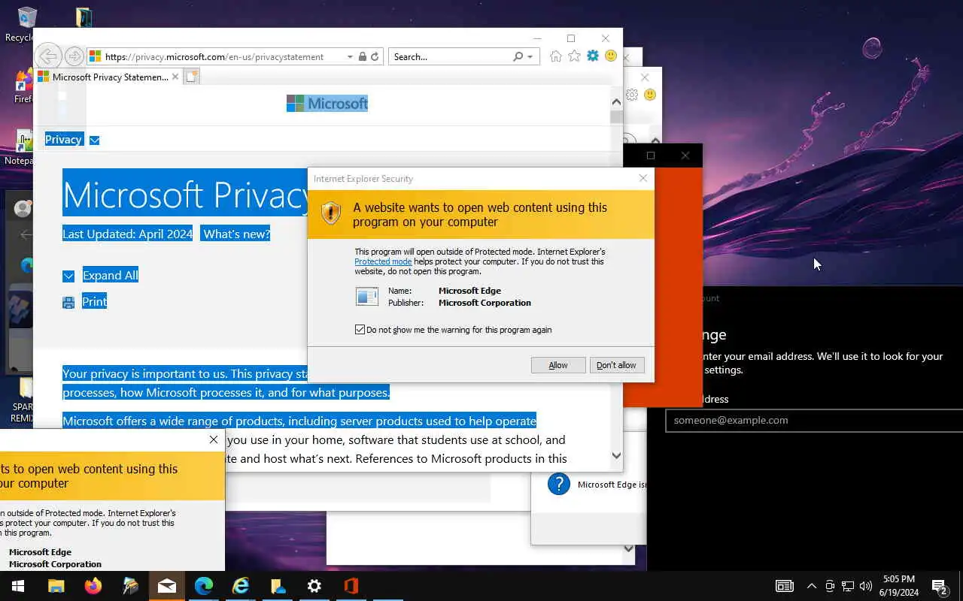Click smiley icon in background IE window

[650, 95]
